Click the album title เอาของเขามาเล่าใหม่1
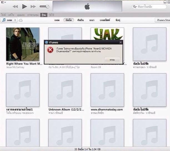This screenshot has width=170, height=151. click(x=19, y=109)
